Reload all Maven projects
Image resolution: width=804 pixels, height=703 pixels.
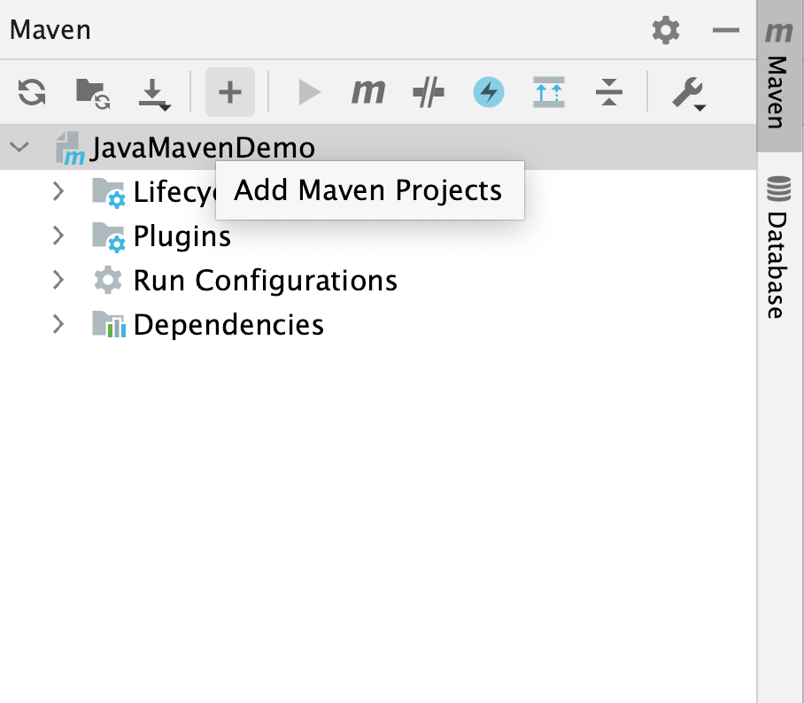(29, 91)
